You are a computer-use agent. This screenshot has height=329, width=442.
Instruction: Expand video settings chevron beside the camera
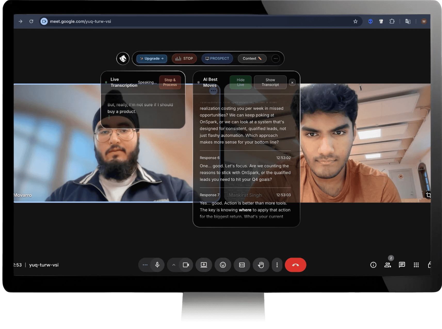(174, 265)
